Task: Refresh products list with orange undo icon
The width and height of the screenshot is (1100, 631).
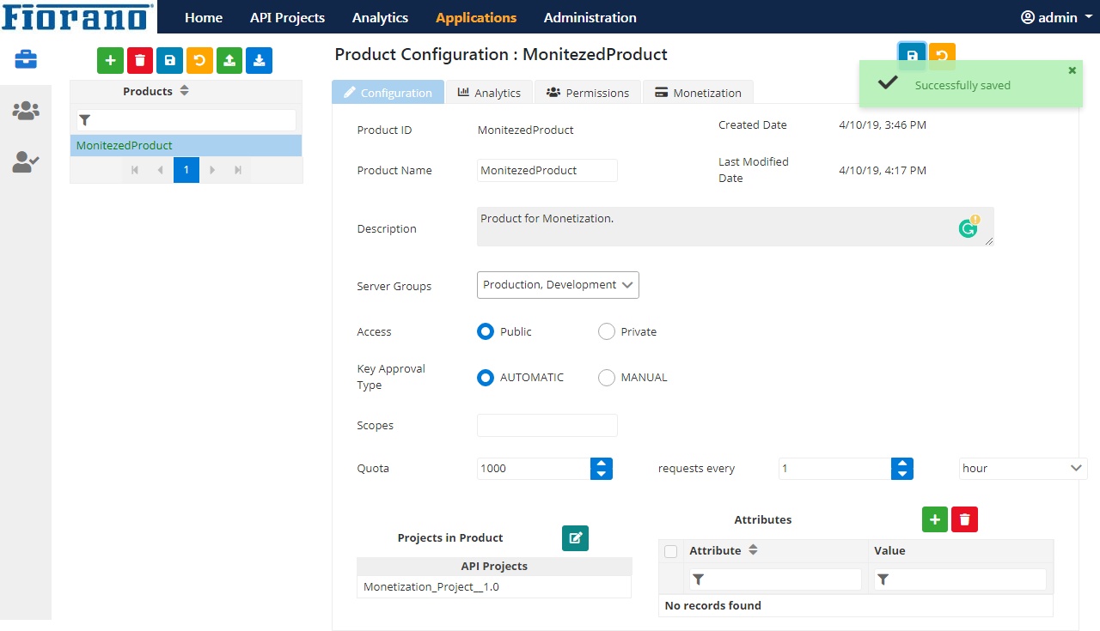Action: 199,60
